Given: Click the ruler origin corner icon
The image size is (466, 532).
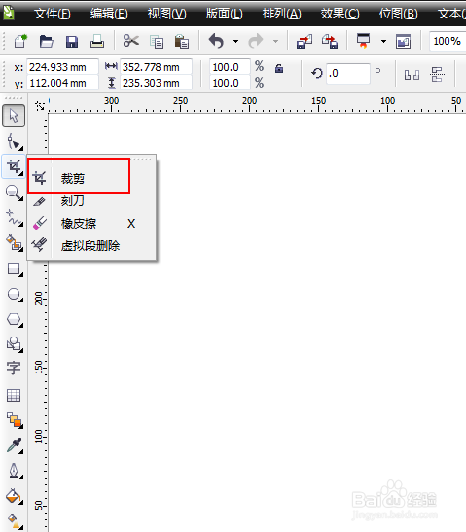Looking at the screenshot, I should tap(40, 106).
